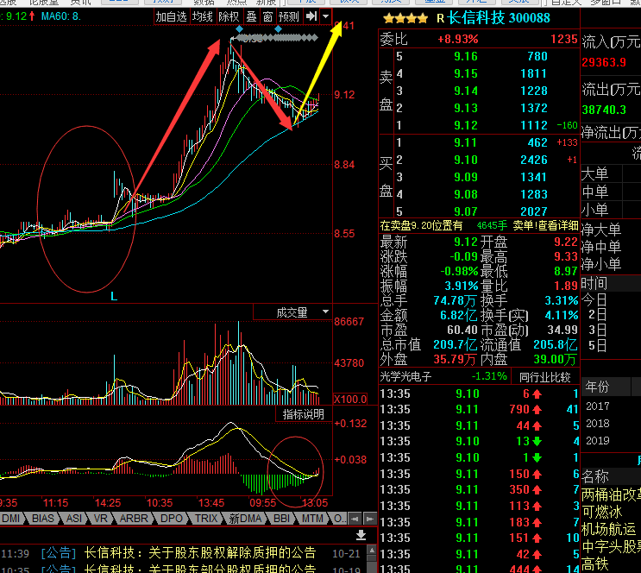Click the download arrow icon above news
The image size is (641, 573).
361,536
